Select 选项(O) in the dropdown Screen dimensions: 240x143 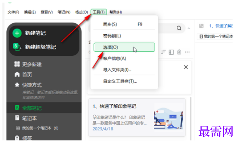pyautogui.click(x=124, y=47)
